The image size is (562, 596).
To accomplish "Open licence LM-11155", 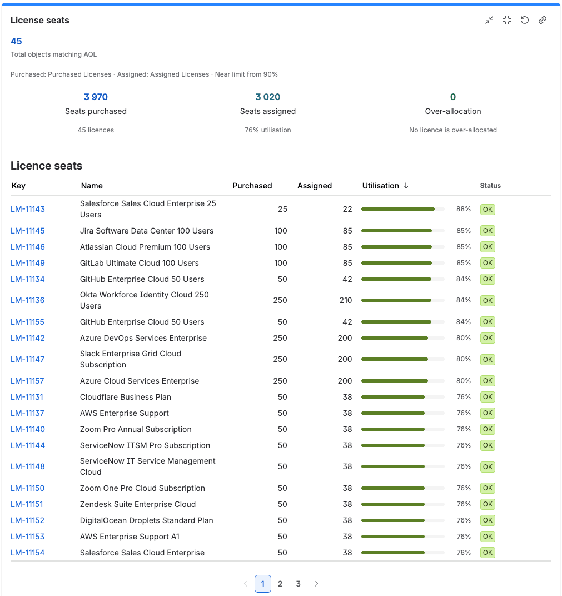I will pyautogui.click(x=27, y=322).
